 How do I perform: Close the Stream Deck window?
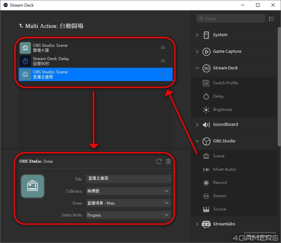[273, 5]
